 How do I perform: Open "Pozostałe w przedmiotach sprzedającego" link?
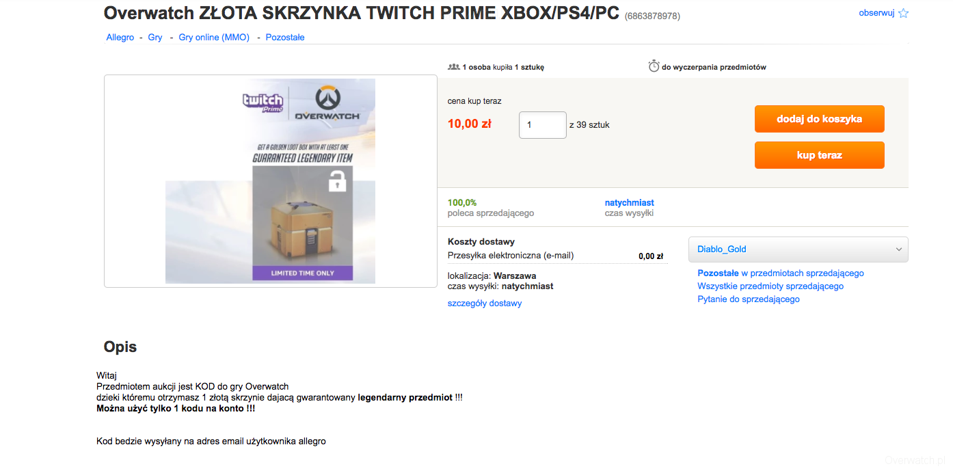pos(781,273)
